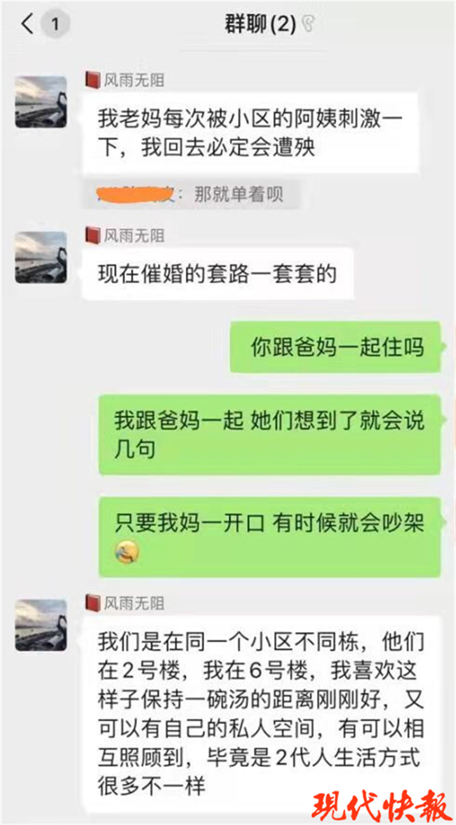Tap the earpiece mode icon beside the title

click(x=308, y=24)
